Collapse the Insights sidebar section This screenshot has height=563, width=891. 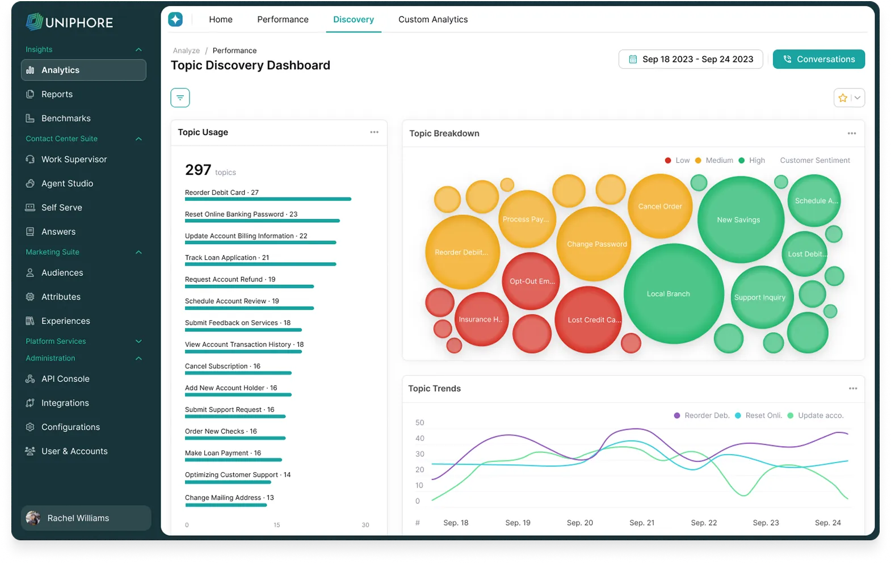click(138, 50)
